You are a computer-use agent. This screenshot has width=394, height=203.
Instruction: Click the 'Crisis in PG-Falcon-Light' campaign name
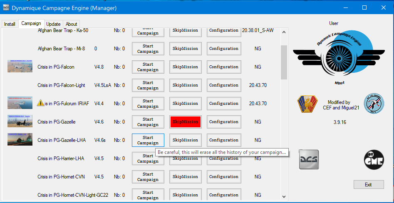[x=61, y=85]
